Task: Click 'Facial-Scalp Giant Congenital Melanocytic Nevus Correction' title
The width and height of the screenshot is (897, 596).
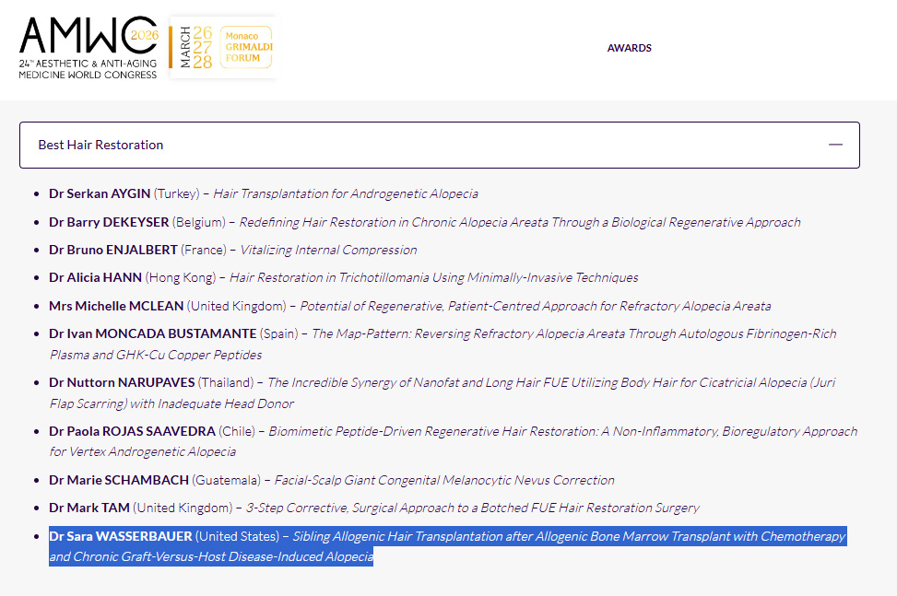Action: click(445, 480)
